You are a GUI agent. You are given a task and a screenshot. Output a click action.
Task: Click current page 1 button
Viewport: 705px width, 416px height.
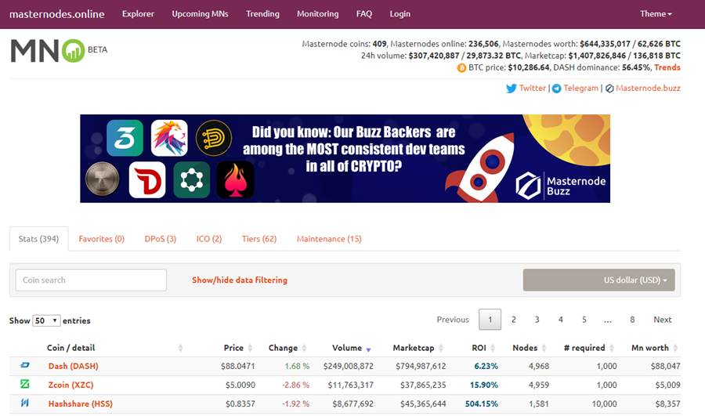click(x=490, y=320)
